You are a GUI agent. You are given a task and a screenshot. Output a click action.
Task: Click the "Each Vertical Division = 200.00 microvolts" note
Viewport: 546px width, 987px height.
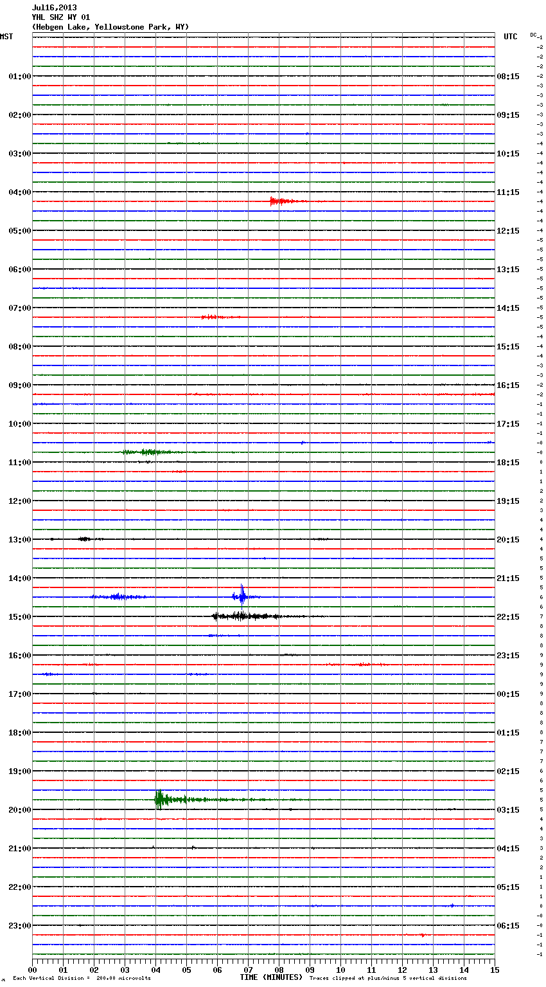[x=82, y=979]
